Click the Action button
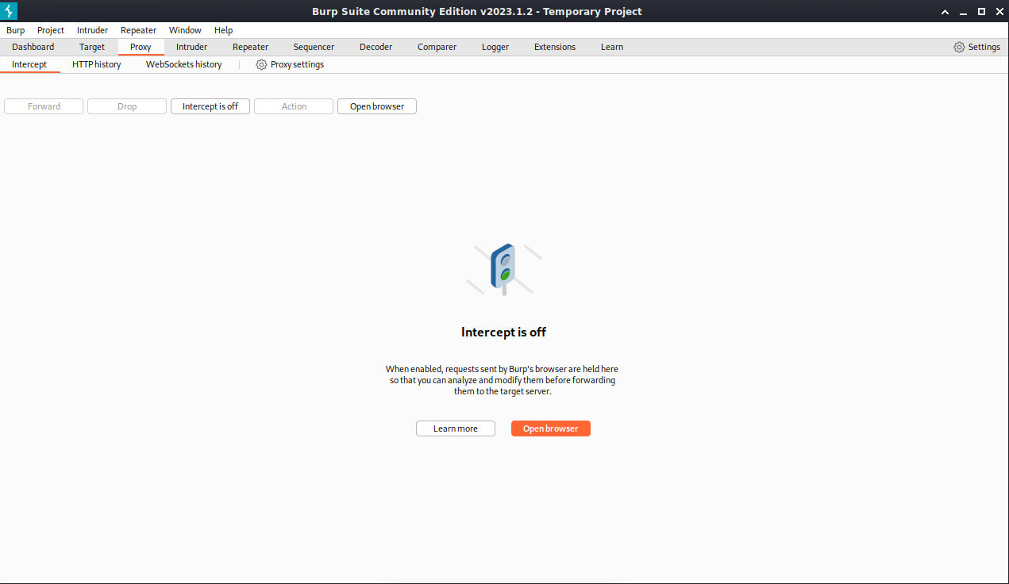This screenshot has width=1009, height=584. 294,106
